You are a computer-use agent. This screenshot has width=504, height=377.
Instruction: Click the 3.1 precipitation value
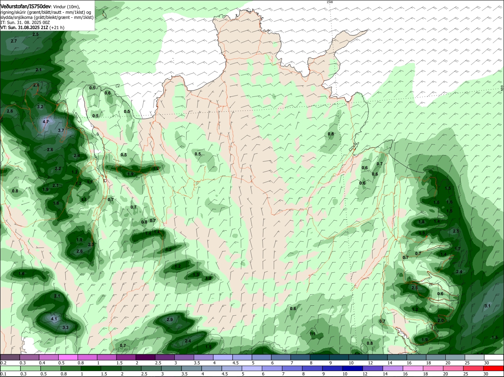tap(487, 306)
